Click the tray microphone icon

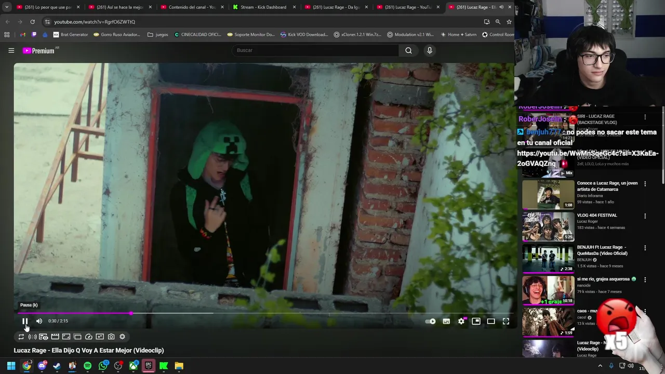[611, 366]
